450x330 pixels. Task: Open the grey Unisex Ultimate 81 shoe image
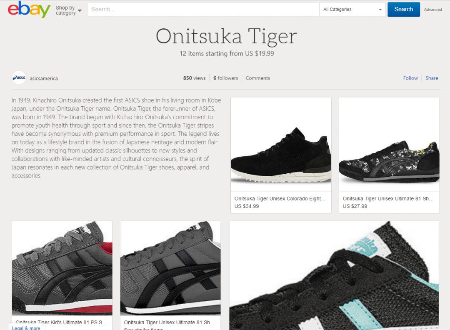click(170, 268)
